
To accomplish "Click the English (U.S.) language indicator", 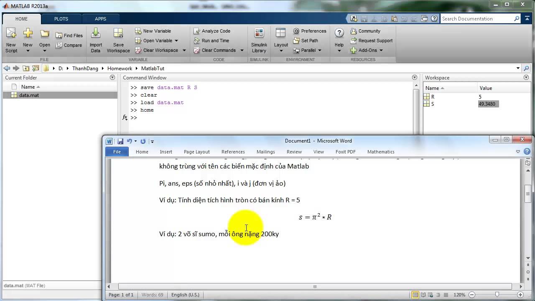I will (185, 295).
